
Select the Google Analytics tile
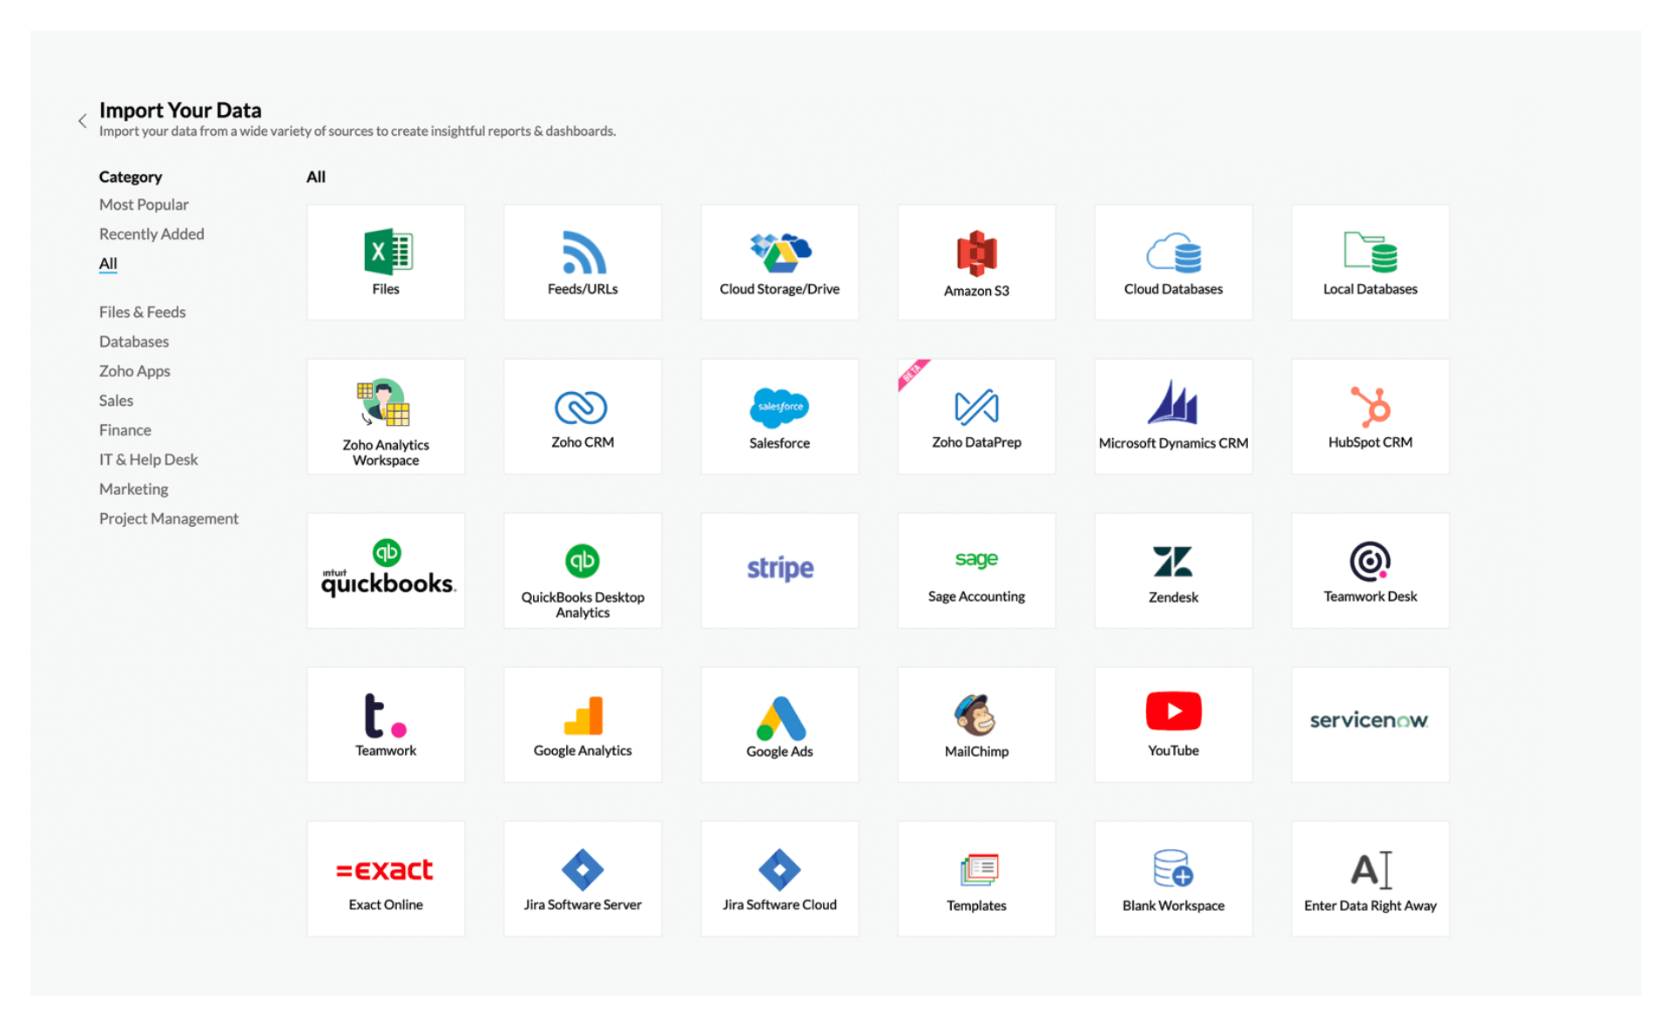583,725
